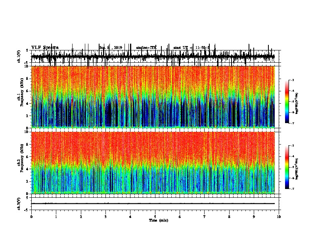Click the ch.3 voltage waveform trace
This screenshot has height=243, width=314.
click(x=153, y=204)
